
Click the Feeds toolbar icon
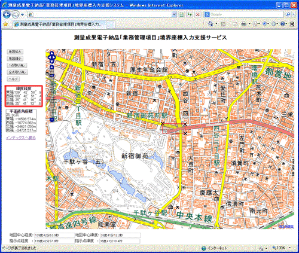pos(223,24)
